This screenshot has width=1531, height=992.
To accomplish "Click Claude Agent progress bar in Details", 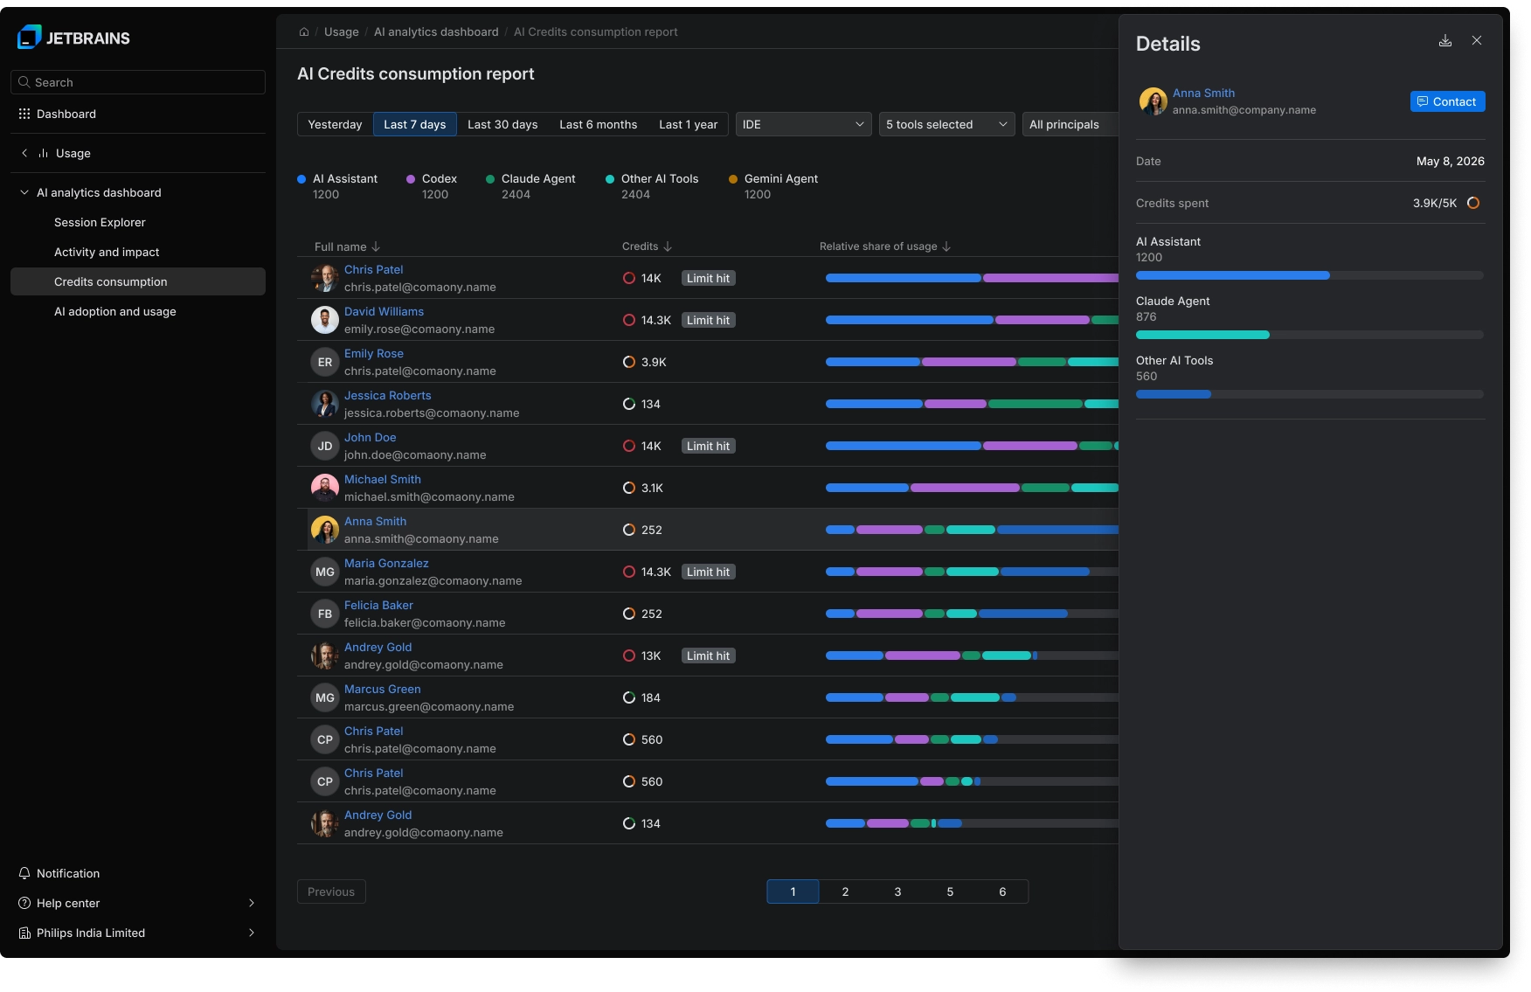I will [1310, 336].
